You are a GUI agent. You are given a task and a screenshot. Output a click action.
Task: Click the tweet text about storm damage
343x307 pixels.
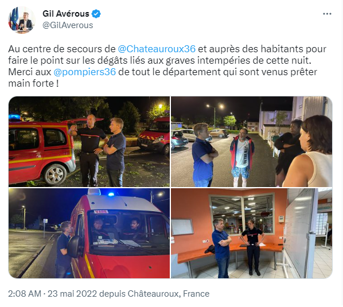coord(167,66)
